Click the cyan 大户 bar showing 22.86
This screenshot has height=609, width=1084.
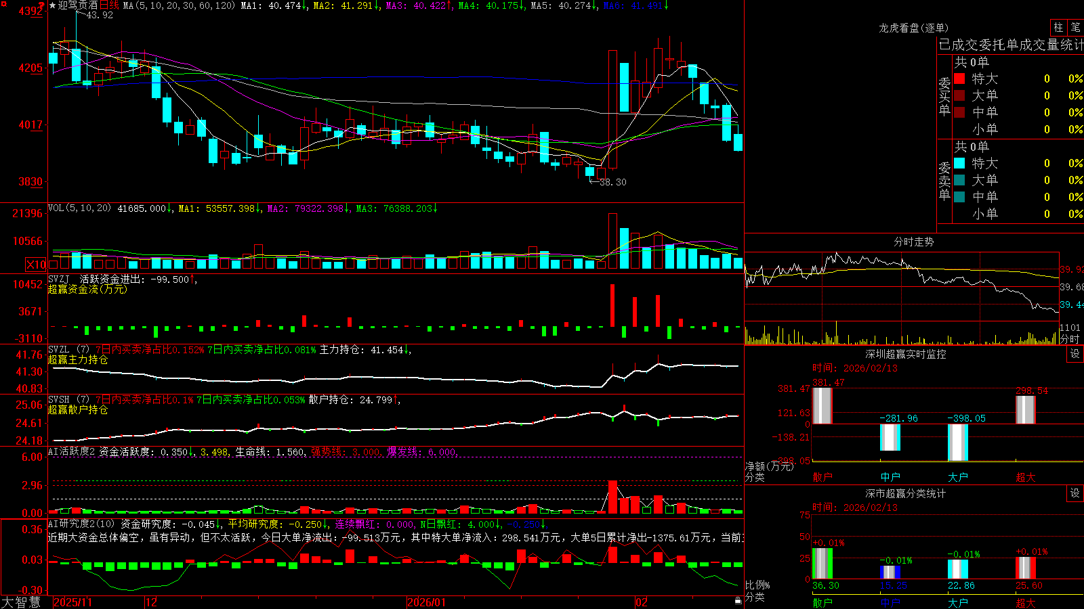(x=957, y=569)
